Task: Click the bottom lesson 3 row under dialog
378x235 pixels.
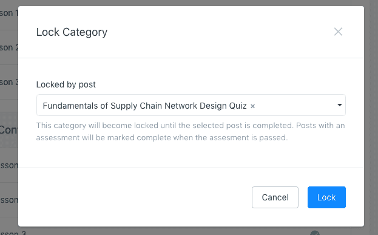Action: coord(13,233)
